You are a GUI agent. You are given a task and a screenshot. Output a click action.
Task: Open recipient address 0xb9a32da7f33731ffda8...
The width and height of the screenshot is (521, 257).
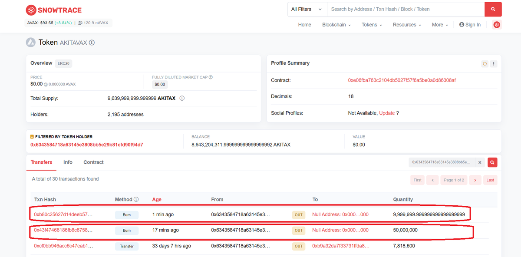click(341, 246)
